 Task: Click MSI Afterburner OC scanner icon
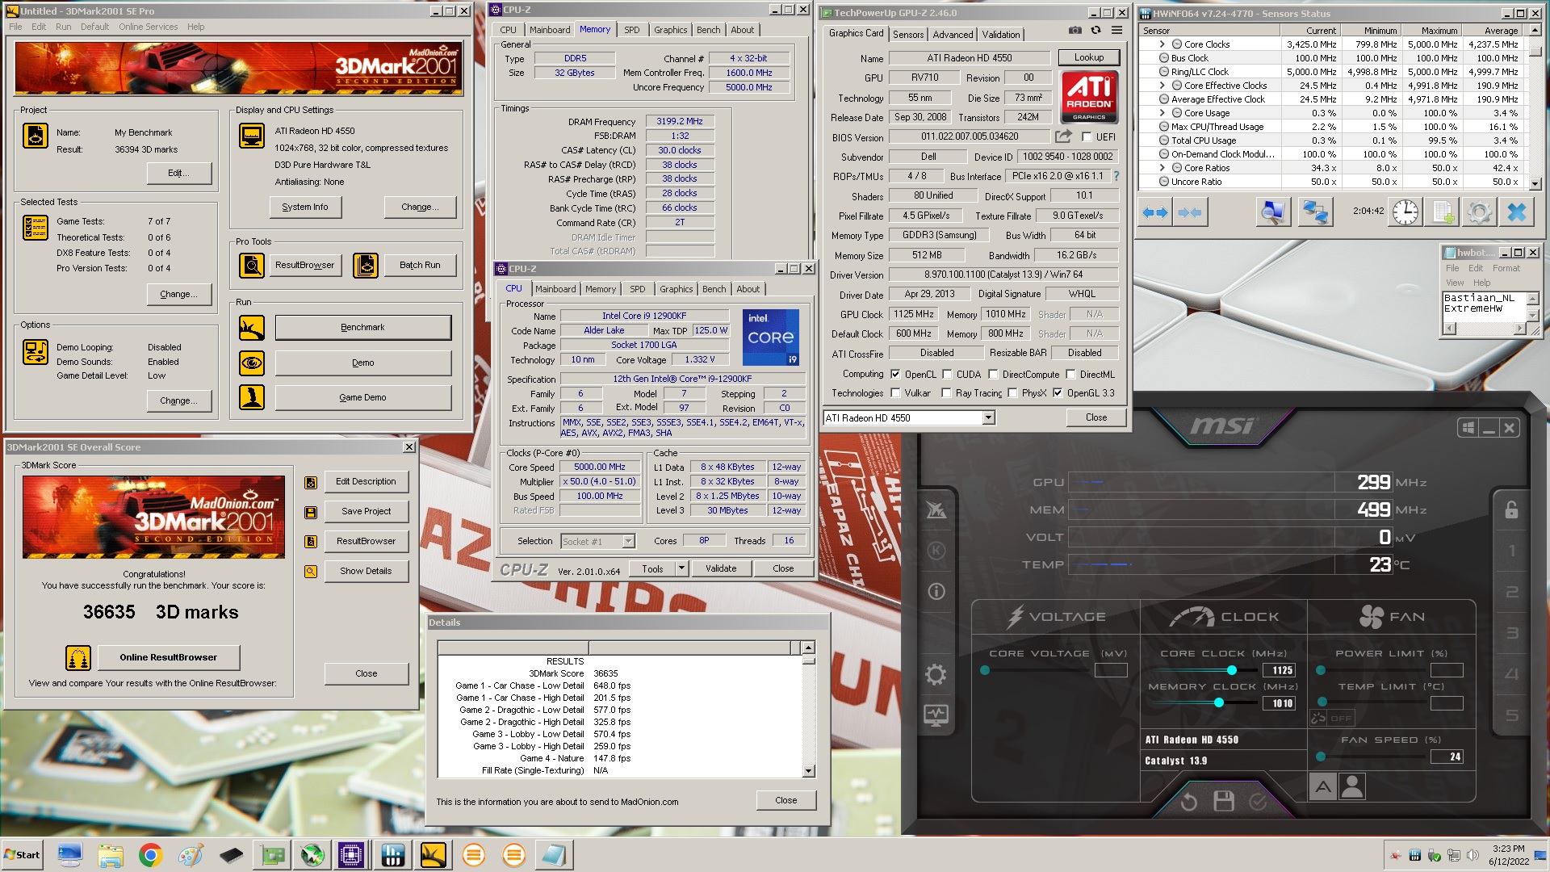click(x=936, y=509)
